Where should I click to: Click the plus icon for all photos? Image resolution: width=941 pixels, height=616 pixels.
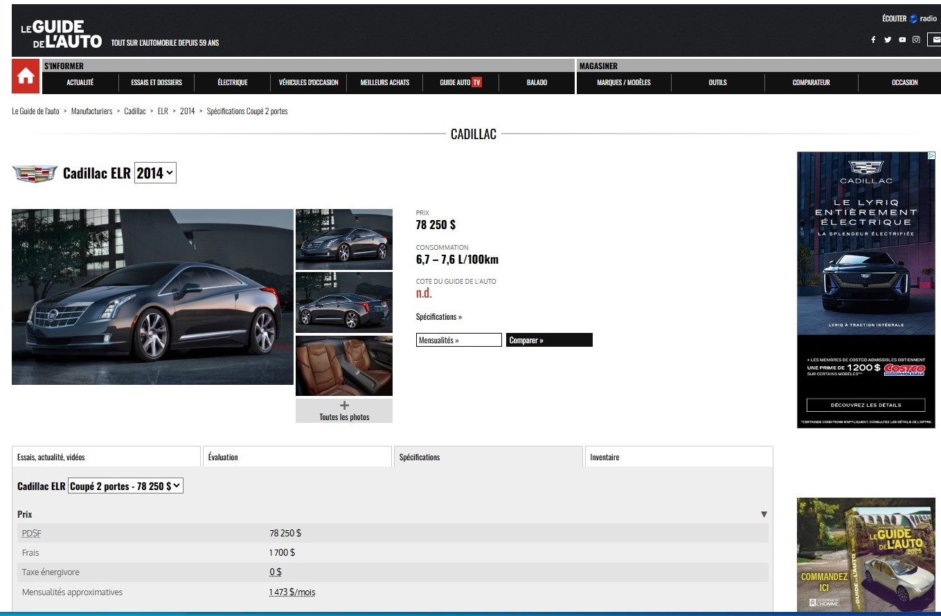coord(344,406)
